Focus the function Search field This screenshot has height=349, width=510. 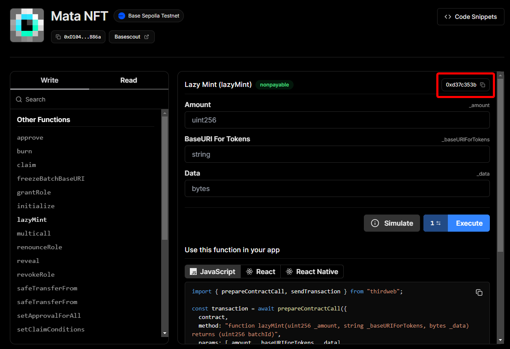click(x=89, y=99)
